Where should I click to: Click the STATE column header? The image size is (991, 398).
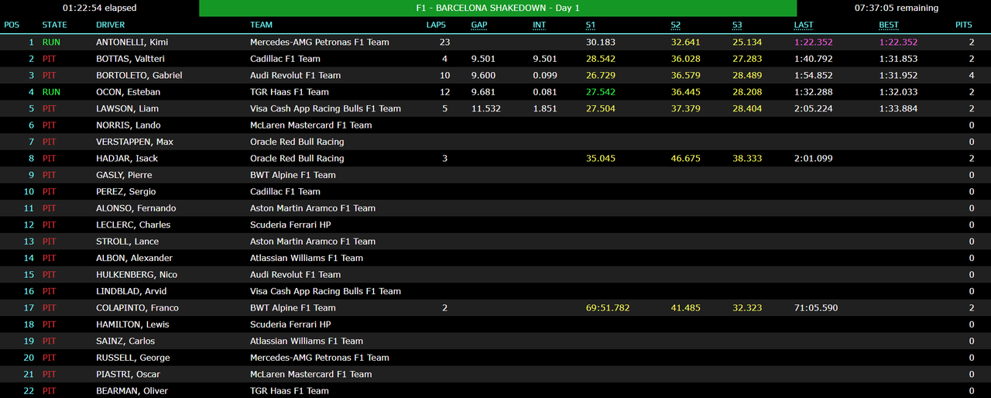[x=54, y=26]
